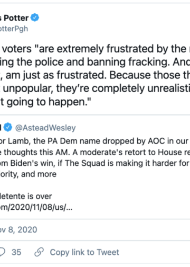Screen dimensions: 190x267
Task: Open quoted tweet line 'A moderate's retort'
Action: click(x=95, y=152)
